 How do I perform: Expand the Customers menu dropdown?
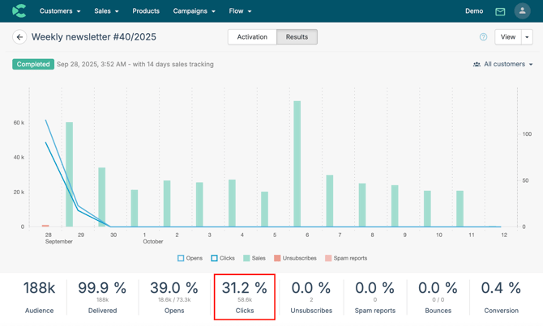(60, 11)
